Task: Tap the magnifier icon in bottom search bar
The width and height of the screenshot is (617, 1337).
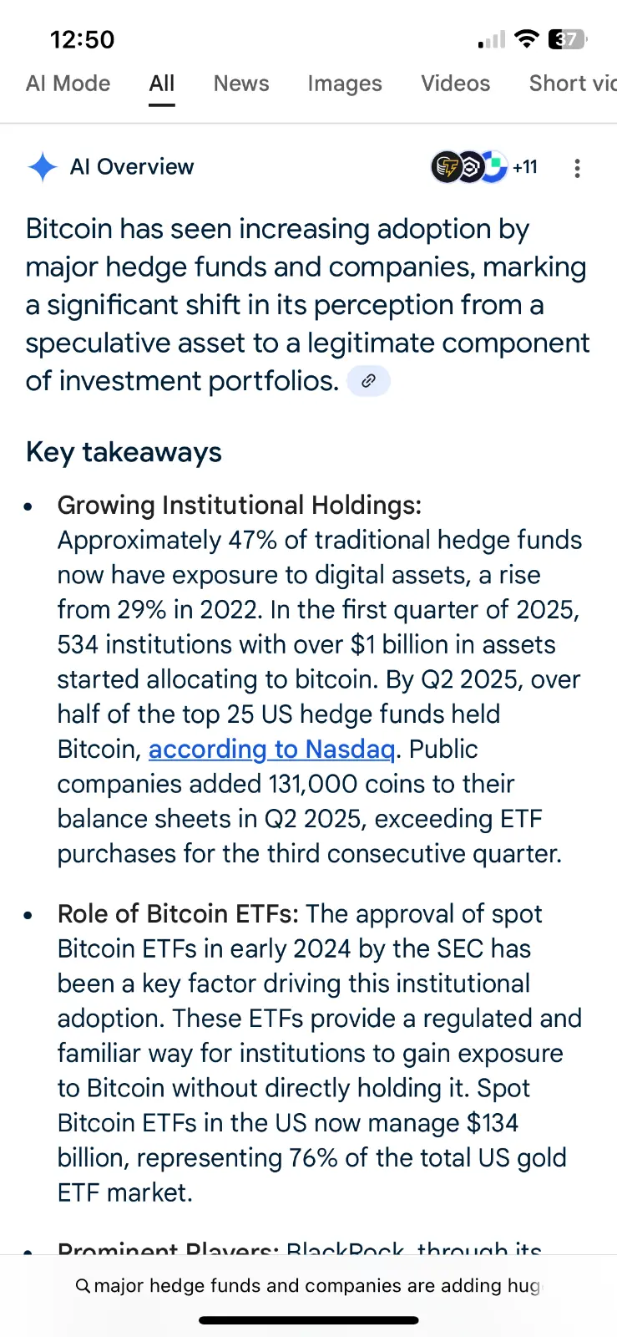Action: 83,1286
